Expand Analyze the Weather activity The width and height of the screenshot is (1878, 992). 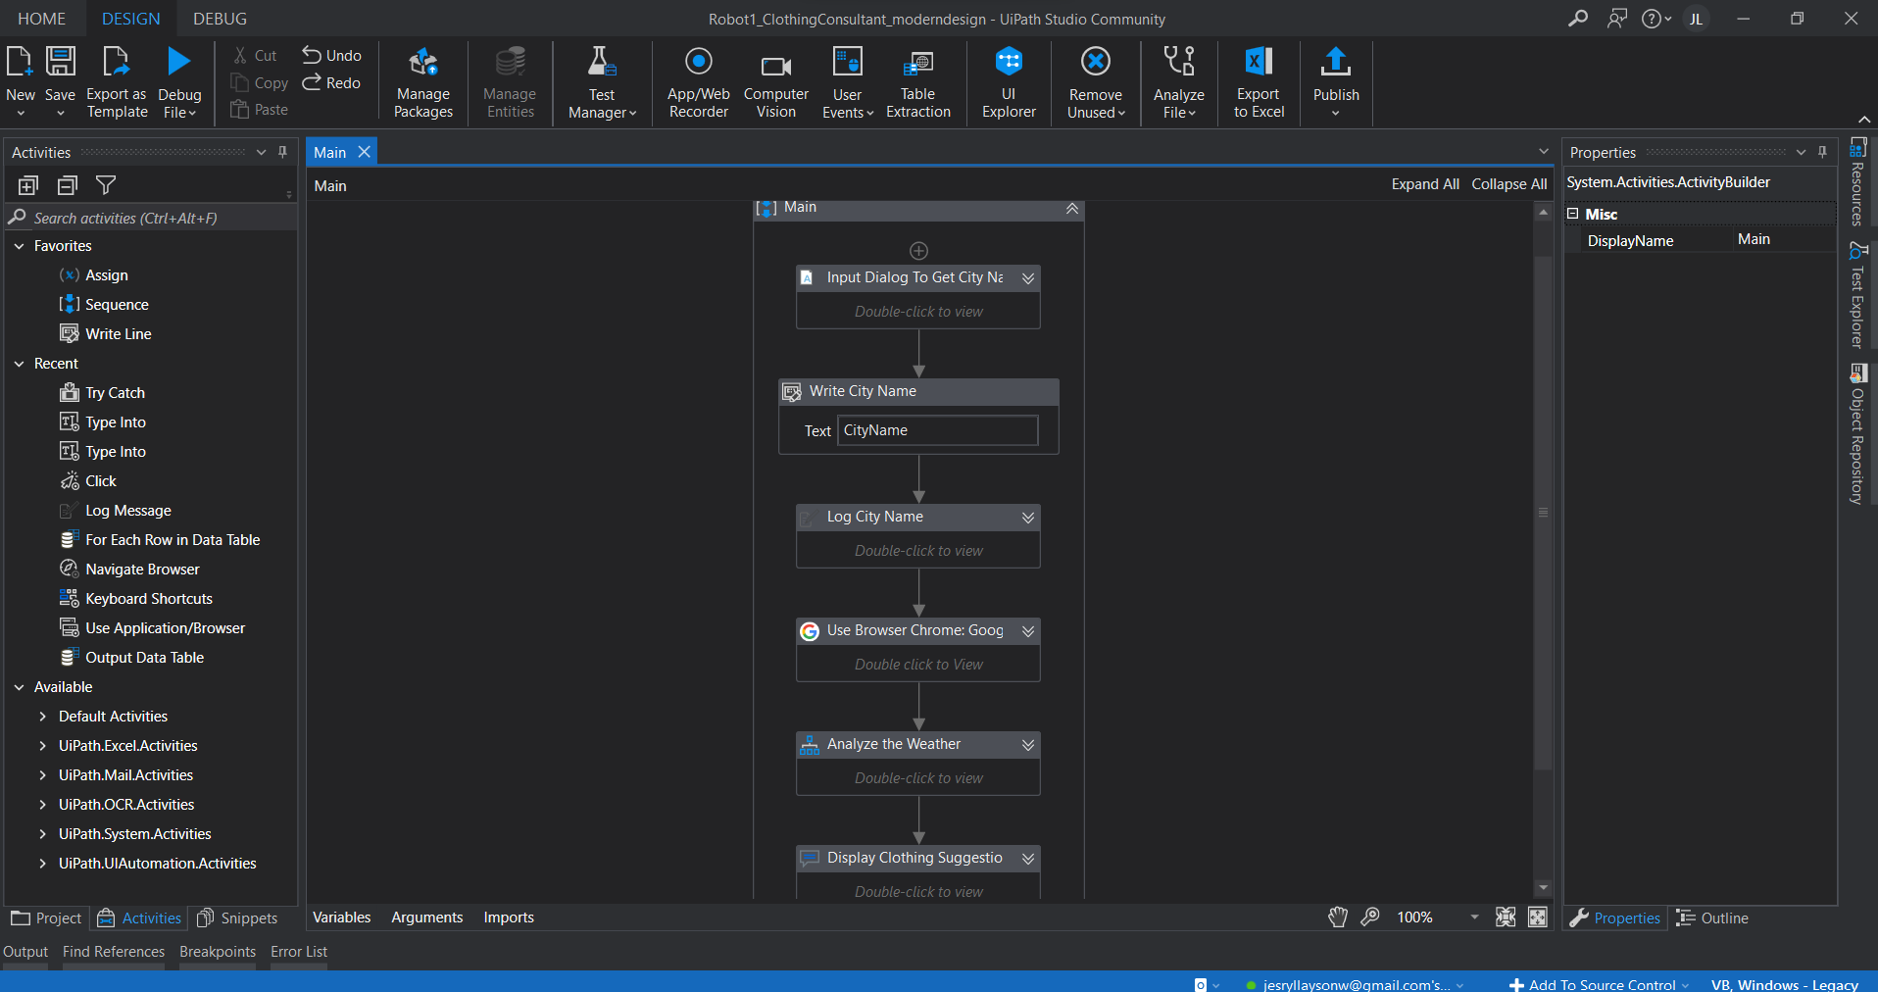coord(1028,745)
